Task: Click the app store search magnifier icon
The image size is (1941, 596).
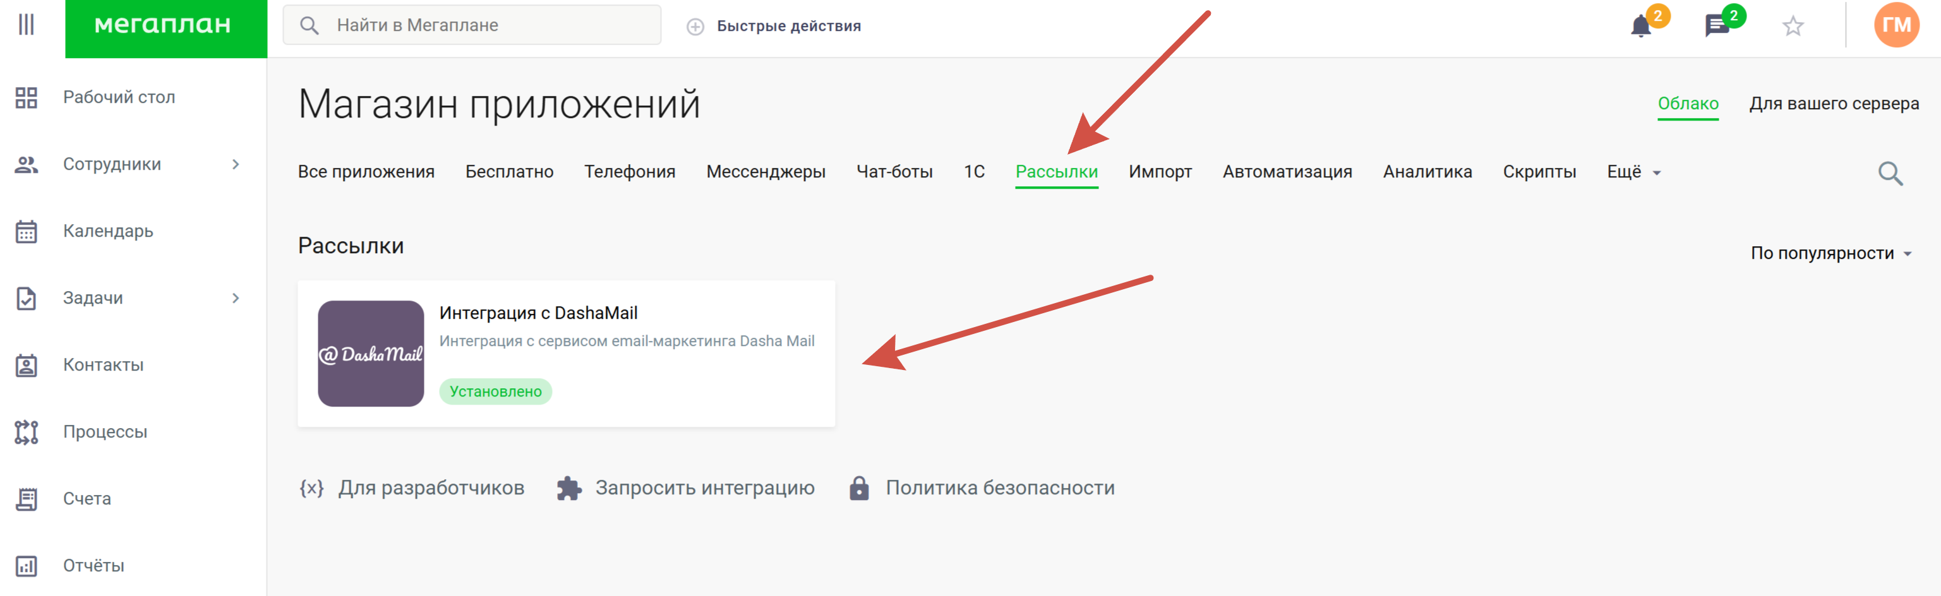Action: click(x=1890, y=173)
